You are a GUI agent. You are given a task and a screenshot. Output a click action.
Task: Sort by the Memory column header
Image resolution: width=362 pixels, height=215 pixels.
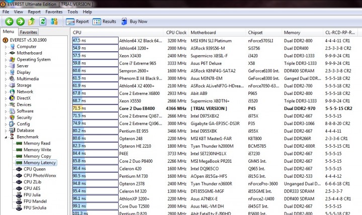[x=302, y=33]
